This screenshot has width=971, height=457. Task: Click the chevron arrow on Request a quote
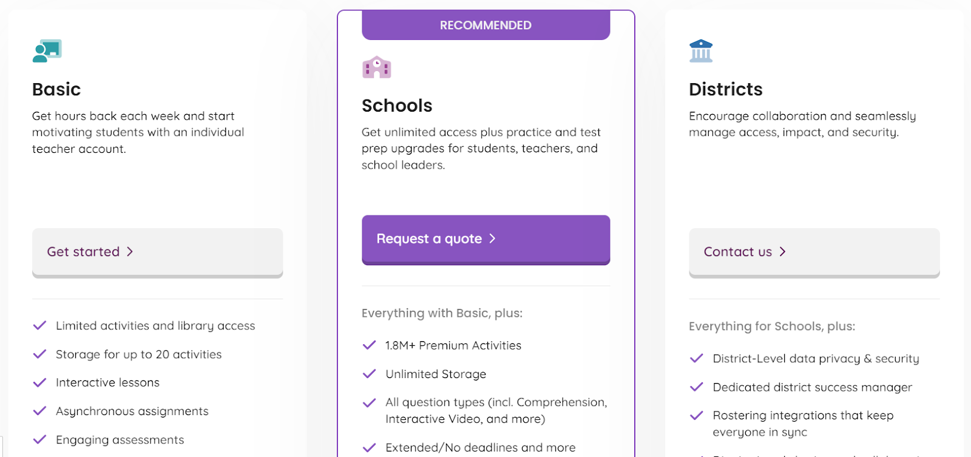point(492,239)
